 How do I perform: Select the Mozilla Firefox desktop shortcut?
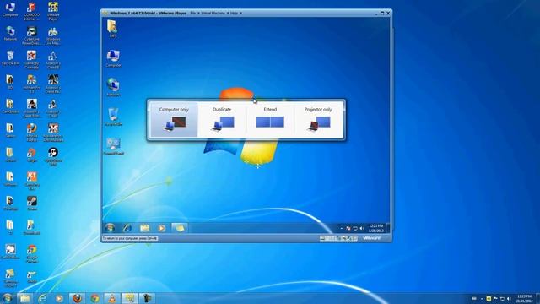pos(32,133)
